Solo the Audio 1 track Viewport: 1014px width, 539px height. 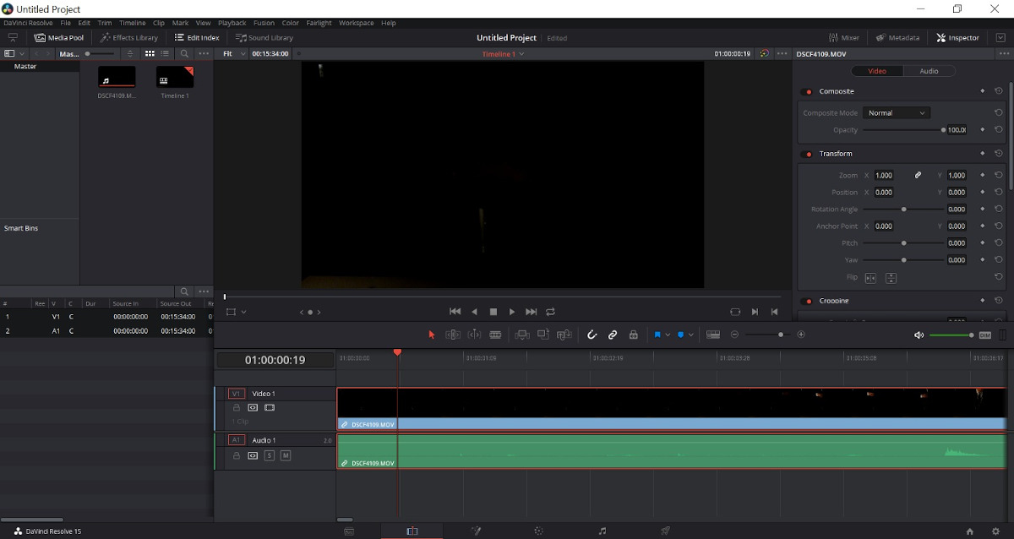[x=270, y=455]
